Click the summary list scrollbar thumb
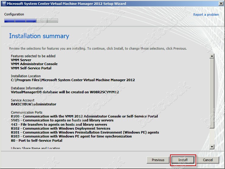 212,93
